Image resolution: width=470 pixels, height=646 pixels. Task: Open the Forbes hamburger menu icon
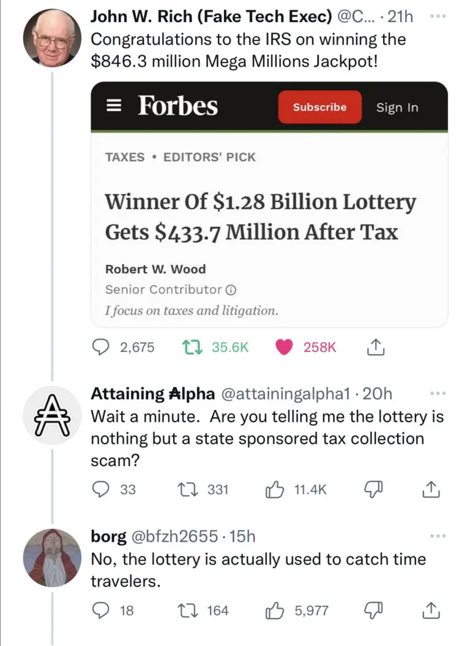coord(114,106)
